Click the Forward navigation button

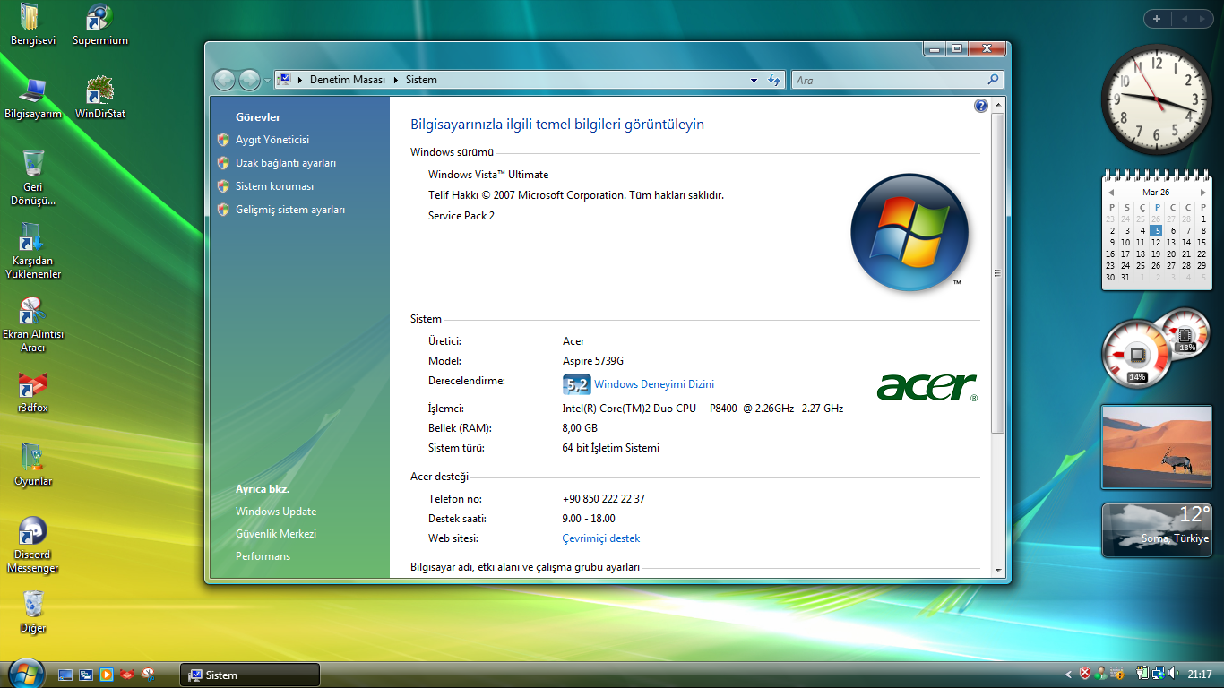click(x=249, y=80)
